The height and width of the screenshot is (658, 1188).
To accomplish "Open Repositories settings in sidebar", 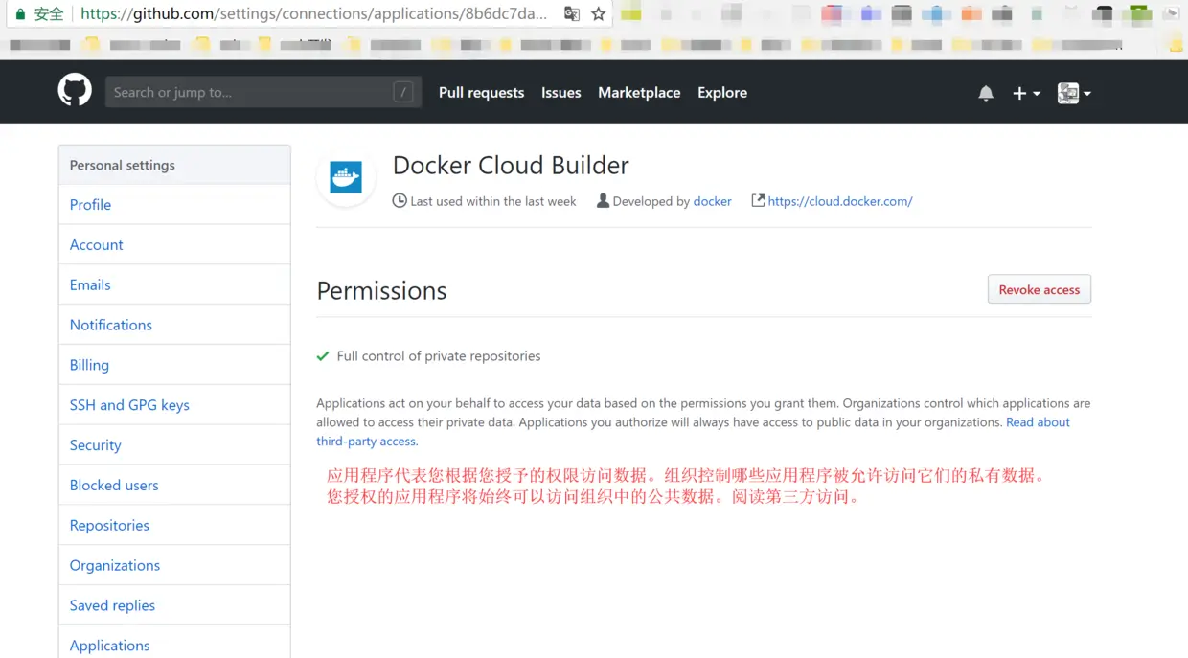I will (x=174, y=526).
